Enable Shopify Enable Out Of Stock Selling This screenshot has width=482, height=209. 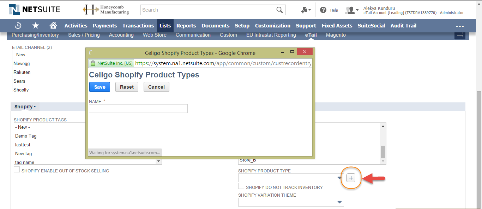17,170
